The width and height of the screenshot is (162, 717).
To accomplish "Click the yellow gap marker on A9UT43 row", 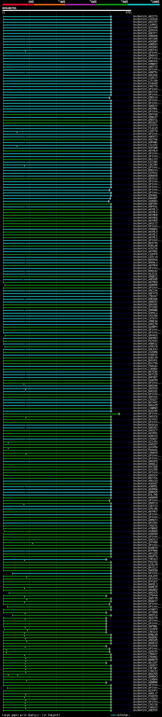I will pyautogui.click(x=26, y=51).
